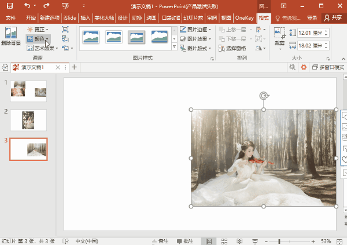Switch to normal view in status bar
The height and width of the screenshot is (245, 347).
[208, 241]
